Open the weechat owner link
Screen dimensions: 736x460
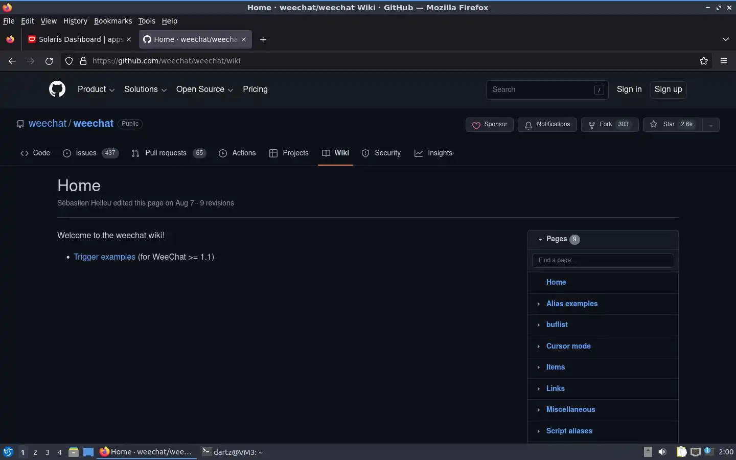click(48, 124)
